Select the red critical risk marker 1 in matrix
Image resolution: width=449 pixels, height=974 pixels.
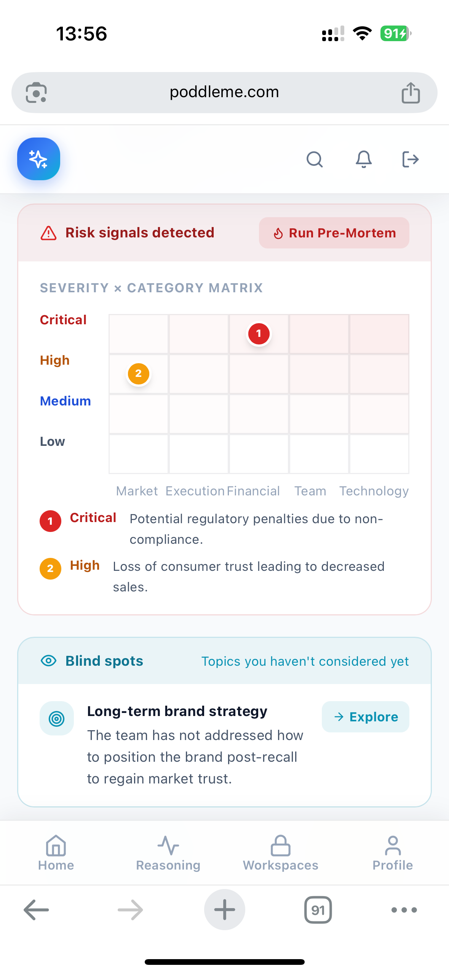pos(259,334)
